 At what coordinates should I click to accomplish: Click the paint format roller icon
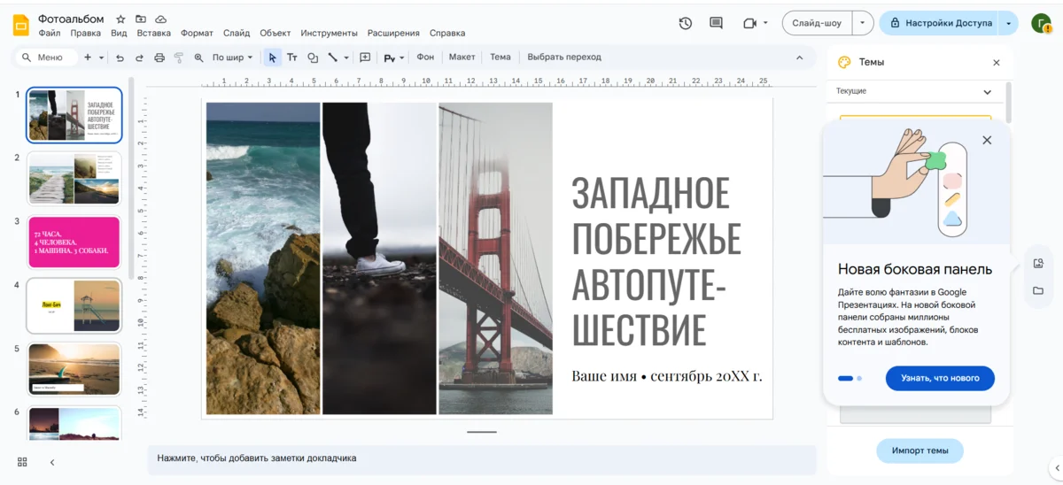tap(179, 58)
